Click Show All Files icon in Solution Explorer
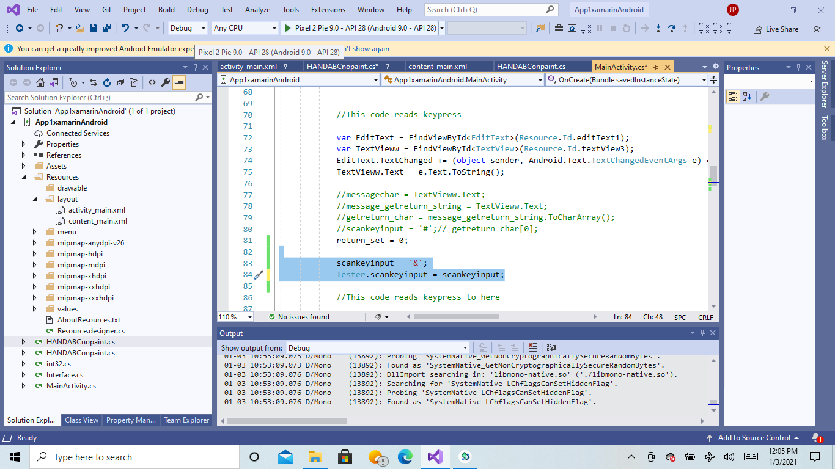 [134, 82]
